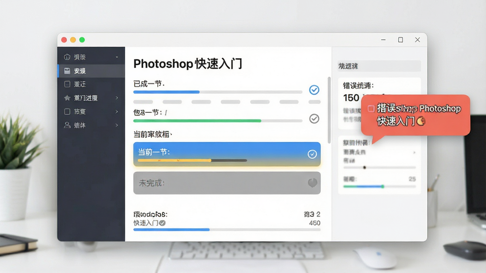Click the person icon in the sidebar

pyautogui.click(x=67, y=125)
